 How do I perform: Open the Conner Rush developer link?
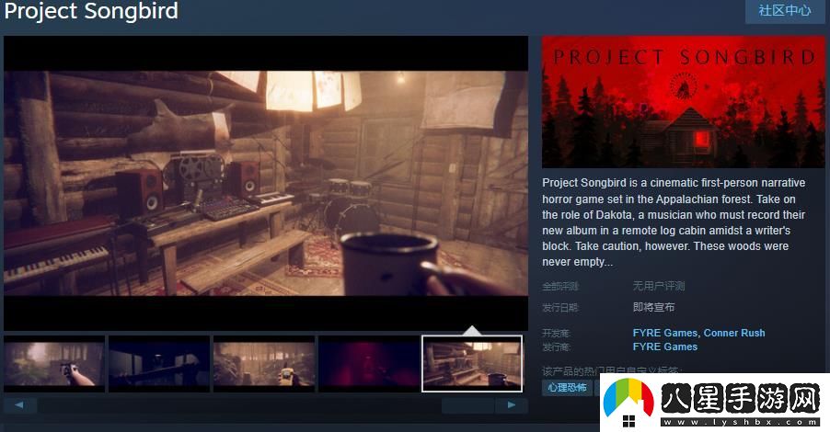pos(734,333)
